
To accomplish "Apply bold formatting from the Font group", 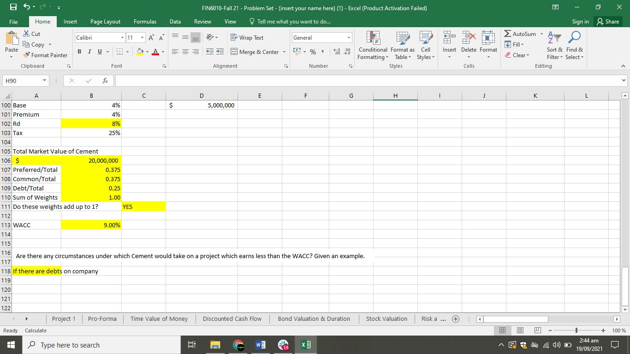I will click(79, 52).
